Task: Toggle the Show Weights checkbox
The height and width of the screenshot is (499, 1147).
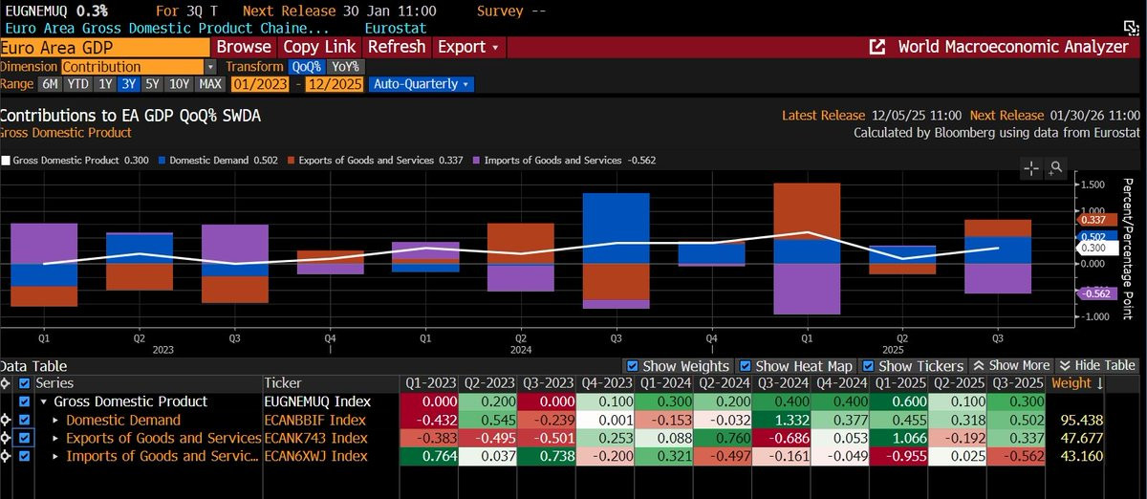Action: pyautogui.click(x=632, y=366)
